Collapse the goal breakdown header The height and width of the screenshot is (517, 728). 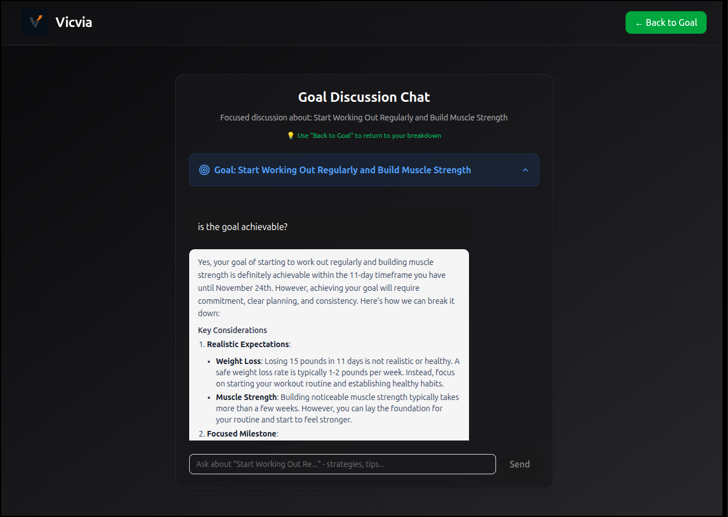coord(364,169)
